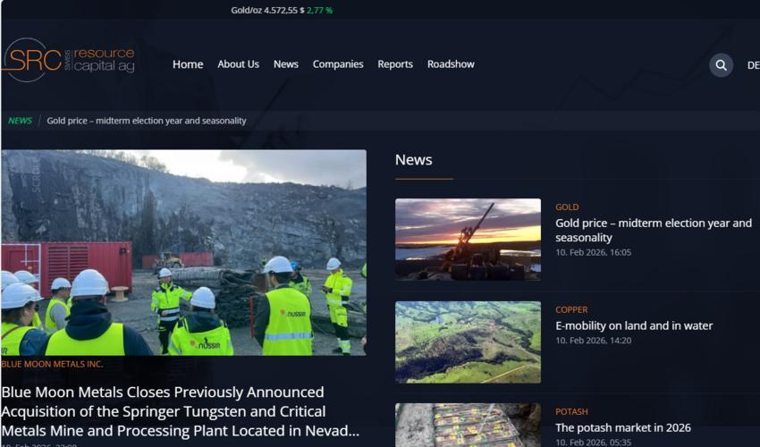Select the GOLD category tag
Image resolution: width=760 pixels, height=447 pixels.
pos(567,207)
